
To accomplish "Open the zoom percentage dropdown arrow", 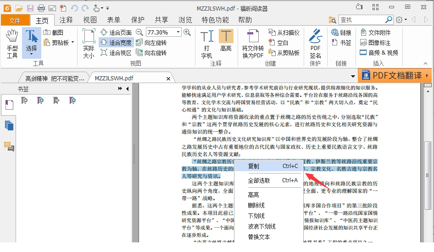I will (178, 33).
